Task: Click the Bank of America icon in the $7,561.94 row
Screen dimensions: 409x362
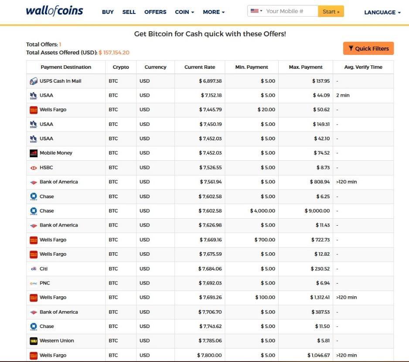Action: pyautogui.click(x=34, y=183)
